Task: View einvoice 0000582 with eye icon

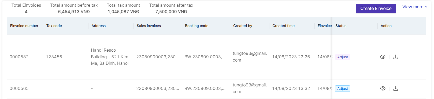Action: (383, 57)
